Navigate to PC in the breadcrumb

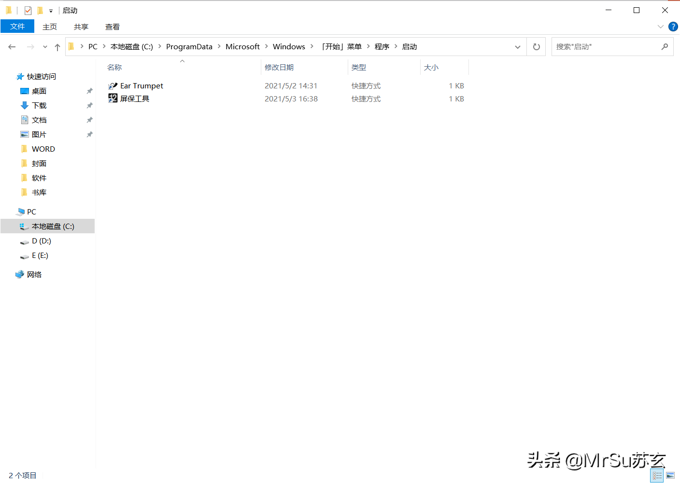93,46
